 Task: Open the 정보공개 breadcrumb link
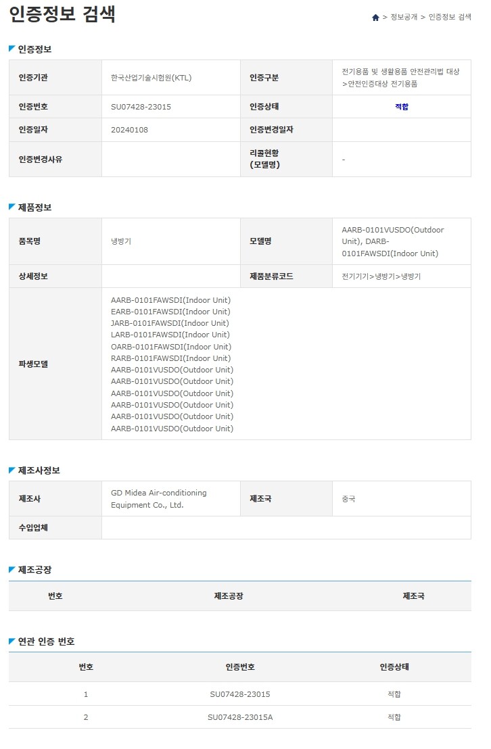(x=404, y=17)
